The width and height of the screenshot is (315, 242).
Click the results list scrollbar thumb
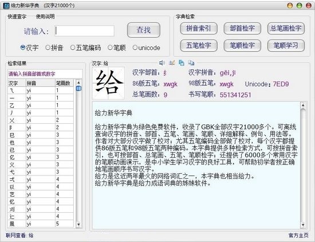coord(78,88)
